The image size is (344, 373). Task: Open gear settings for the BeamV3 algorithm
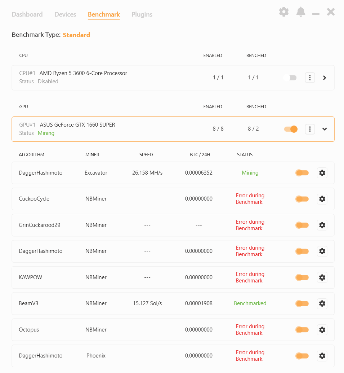click(x=322, y=303)
